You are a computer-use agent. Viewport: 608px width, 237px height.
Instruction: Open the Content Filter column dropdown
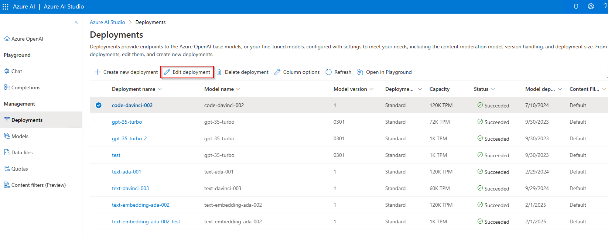[x=604, y=89]
